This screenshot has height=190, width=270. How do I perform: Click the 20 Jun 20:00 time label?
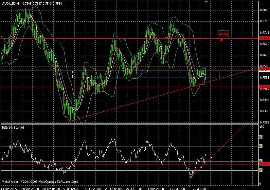30,188
